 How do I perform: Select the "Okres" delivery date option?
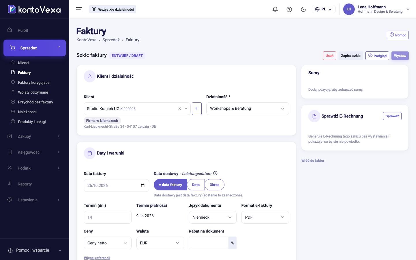click(x=214, y=185)
